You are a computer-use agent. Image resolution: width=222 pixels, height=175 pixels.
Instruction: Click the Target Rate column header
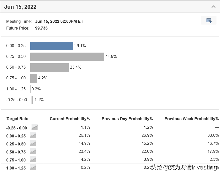coord(17,119)
